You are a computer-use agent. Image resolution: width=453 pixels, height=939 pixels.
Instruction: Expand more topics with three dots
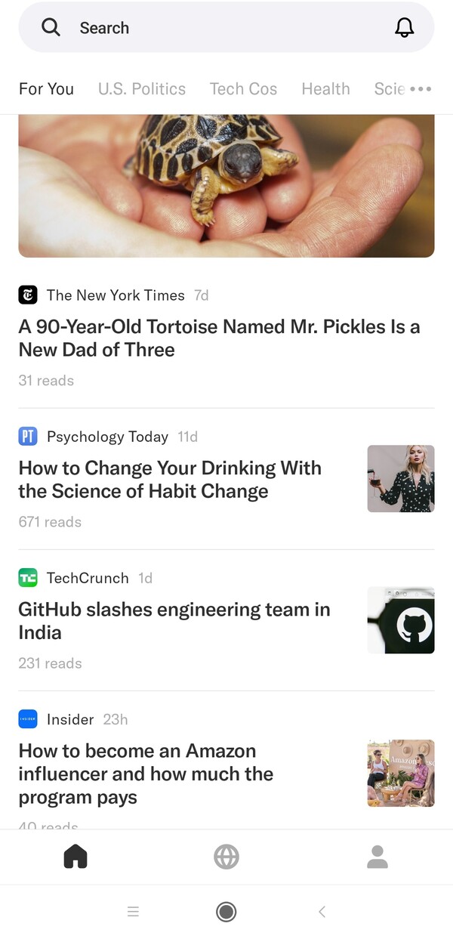point(421,89)
